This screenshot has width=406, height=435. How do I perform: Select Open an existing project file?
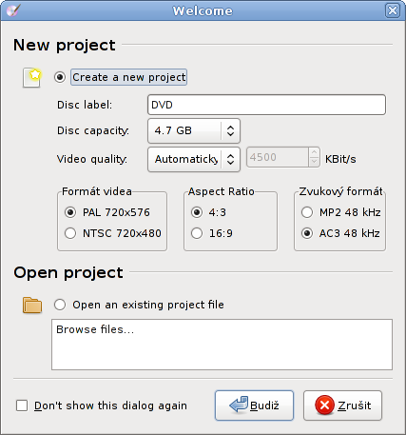pyautogui.click(x=60, y=305)
